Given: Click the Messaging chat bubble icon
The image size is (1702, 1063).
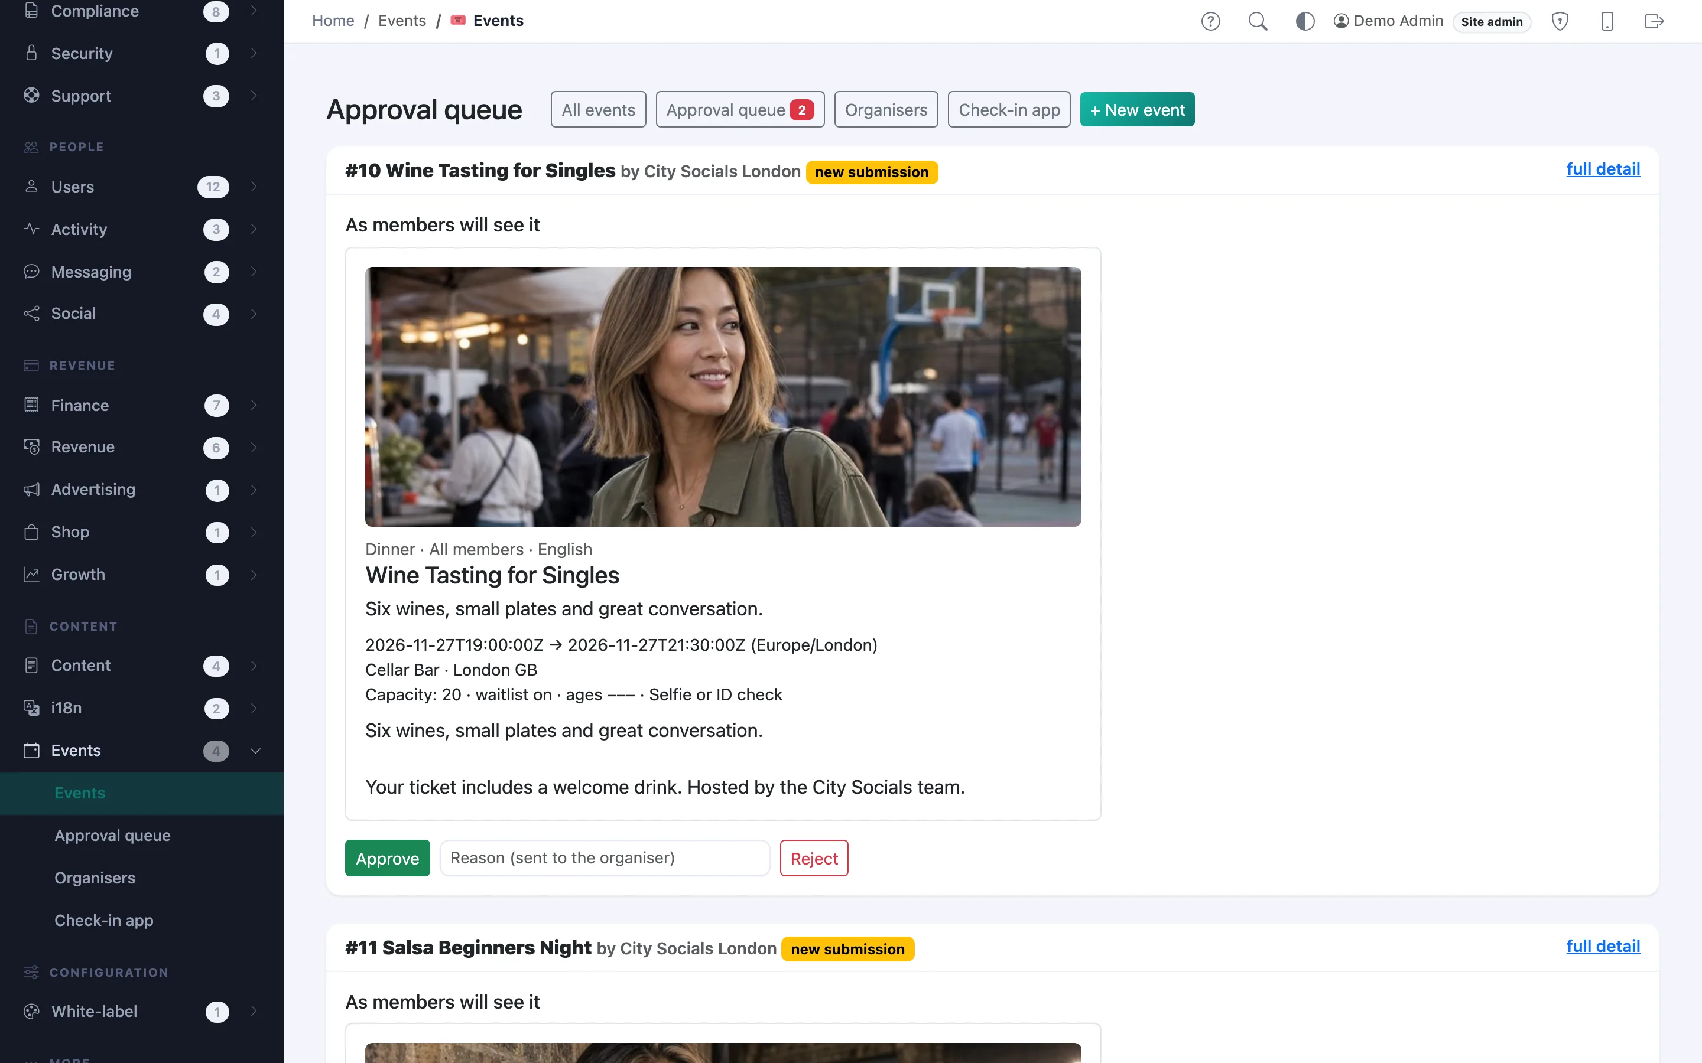Looking at the screenshot, I should pos(31,272).
